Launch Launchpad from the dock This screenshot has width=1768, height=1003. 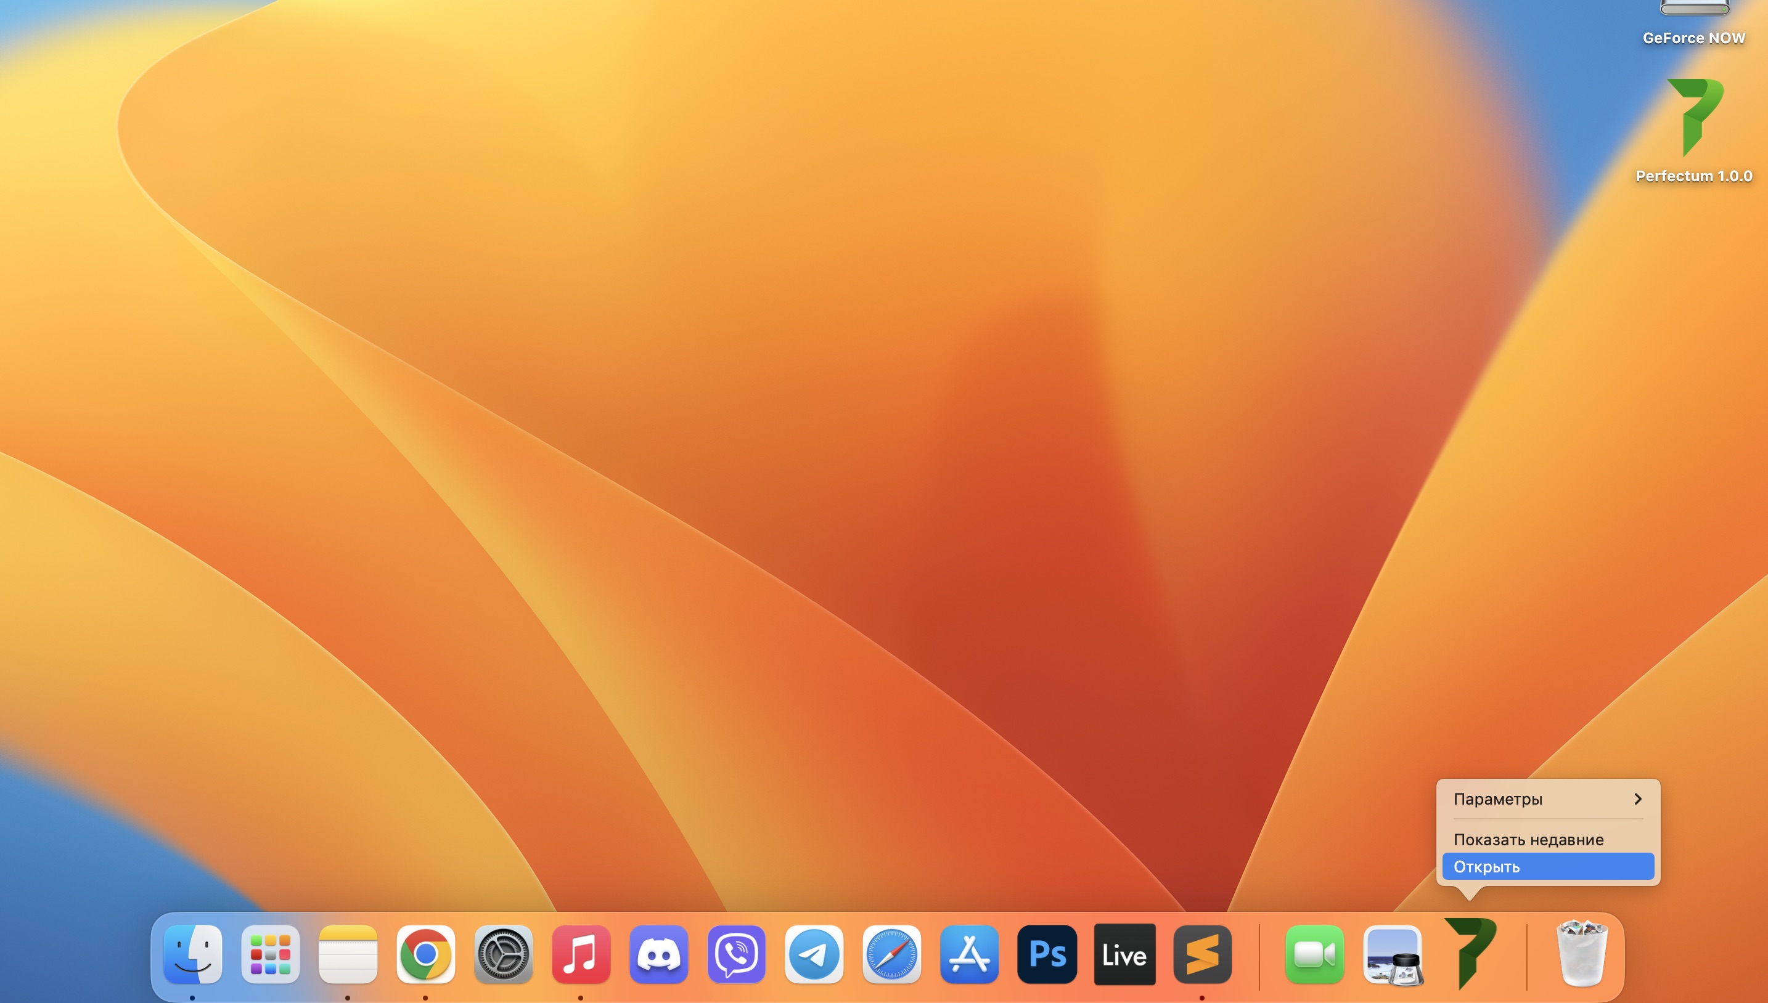(270, 954)
